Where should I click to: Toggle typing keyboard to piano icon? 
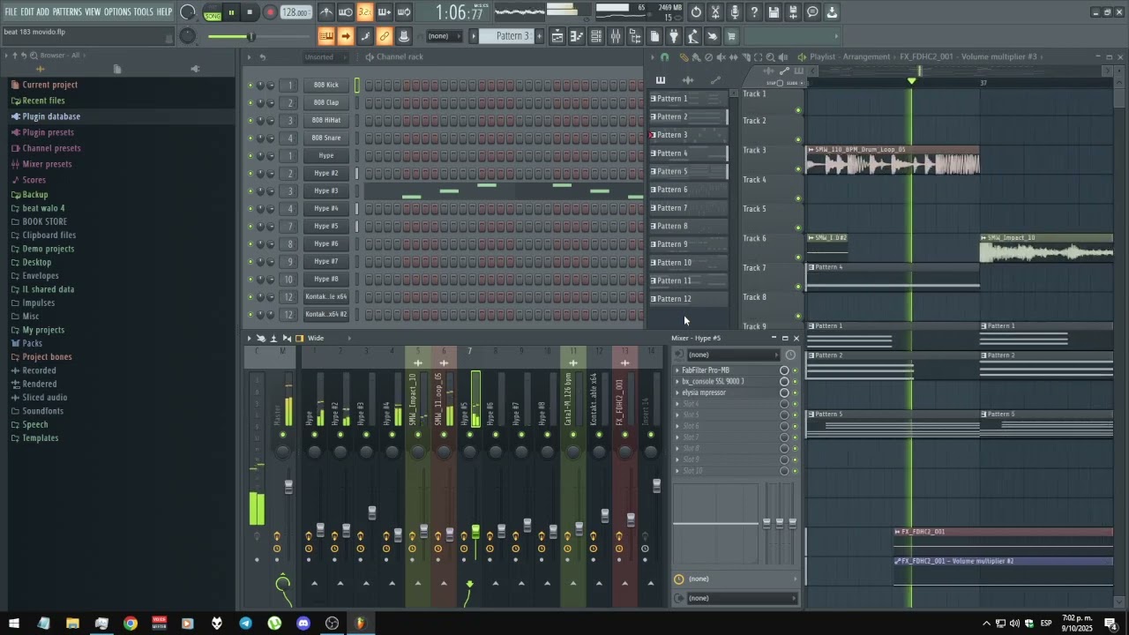[x=326, y=36]
